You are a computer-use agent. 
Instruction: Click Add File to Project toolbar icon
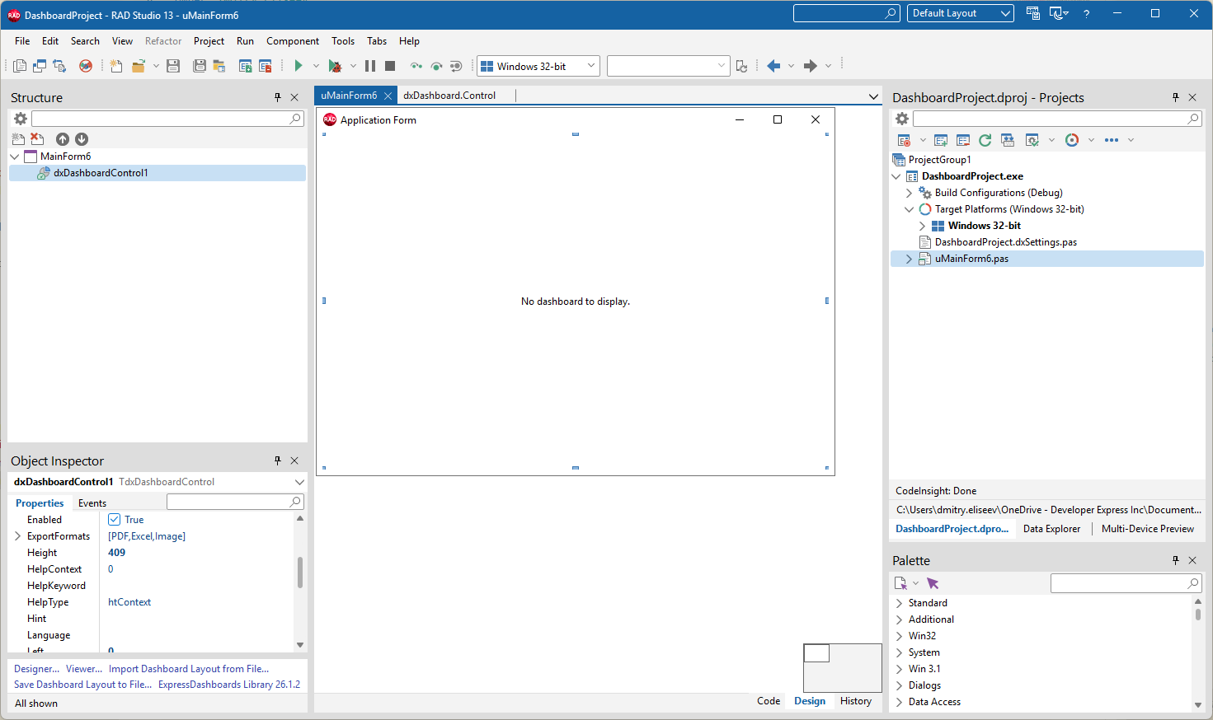click(245, 66)
